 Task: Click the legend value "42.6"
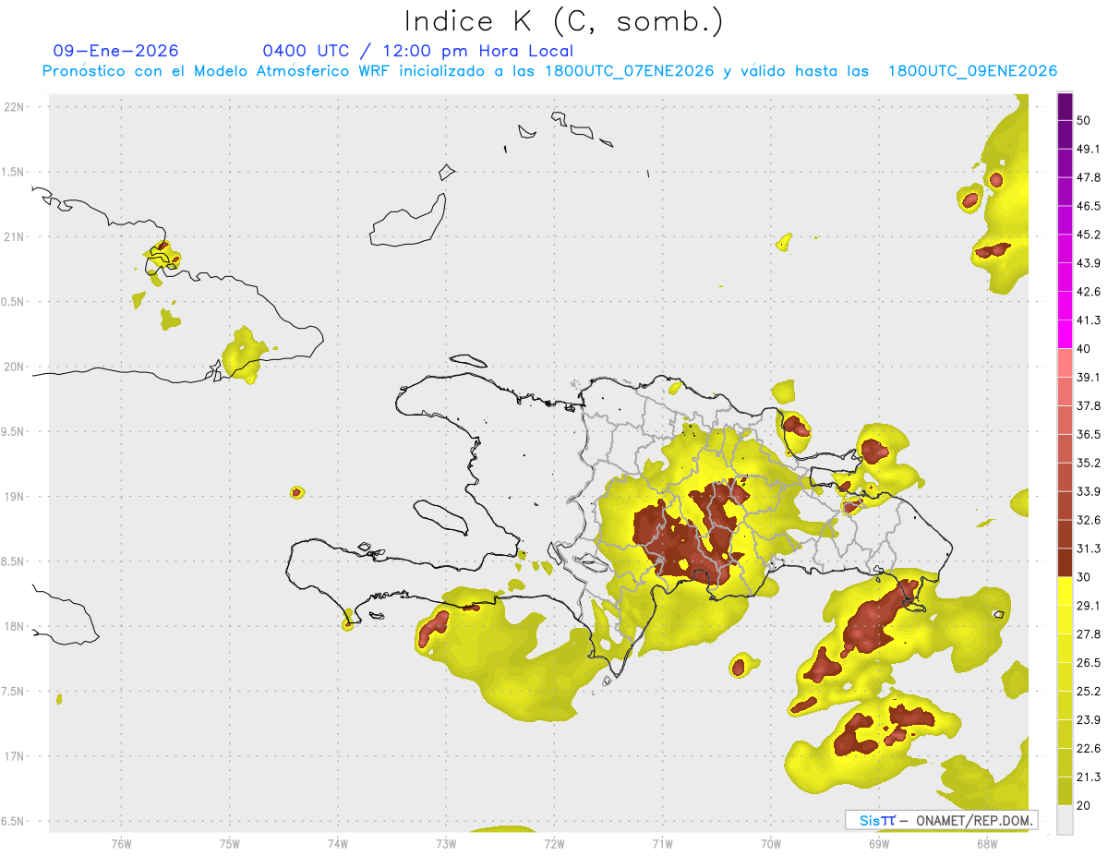[1089, 292]
